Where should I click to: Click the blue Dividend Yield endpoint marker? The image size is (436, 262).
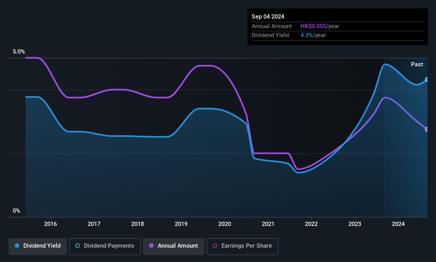point(427,80)
